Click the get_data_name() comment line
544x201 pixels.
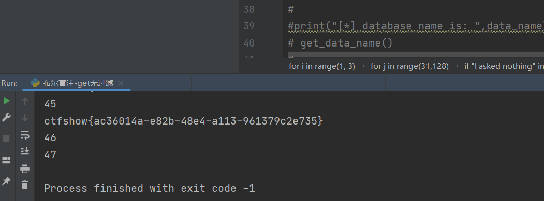340,43
